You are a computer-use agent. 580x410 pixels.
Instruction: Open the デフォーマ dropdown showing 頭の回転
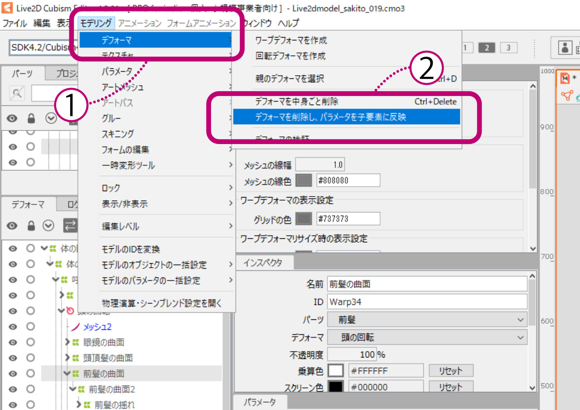pos(427,338)
